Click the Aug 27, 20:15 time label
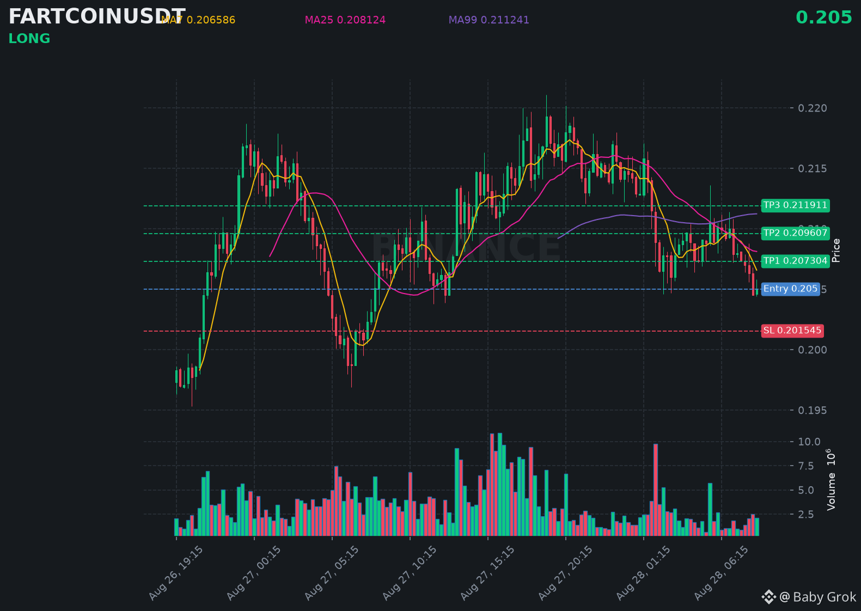Screen dimensions: 861x611 tap(565, 573)
